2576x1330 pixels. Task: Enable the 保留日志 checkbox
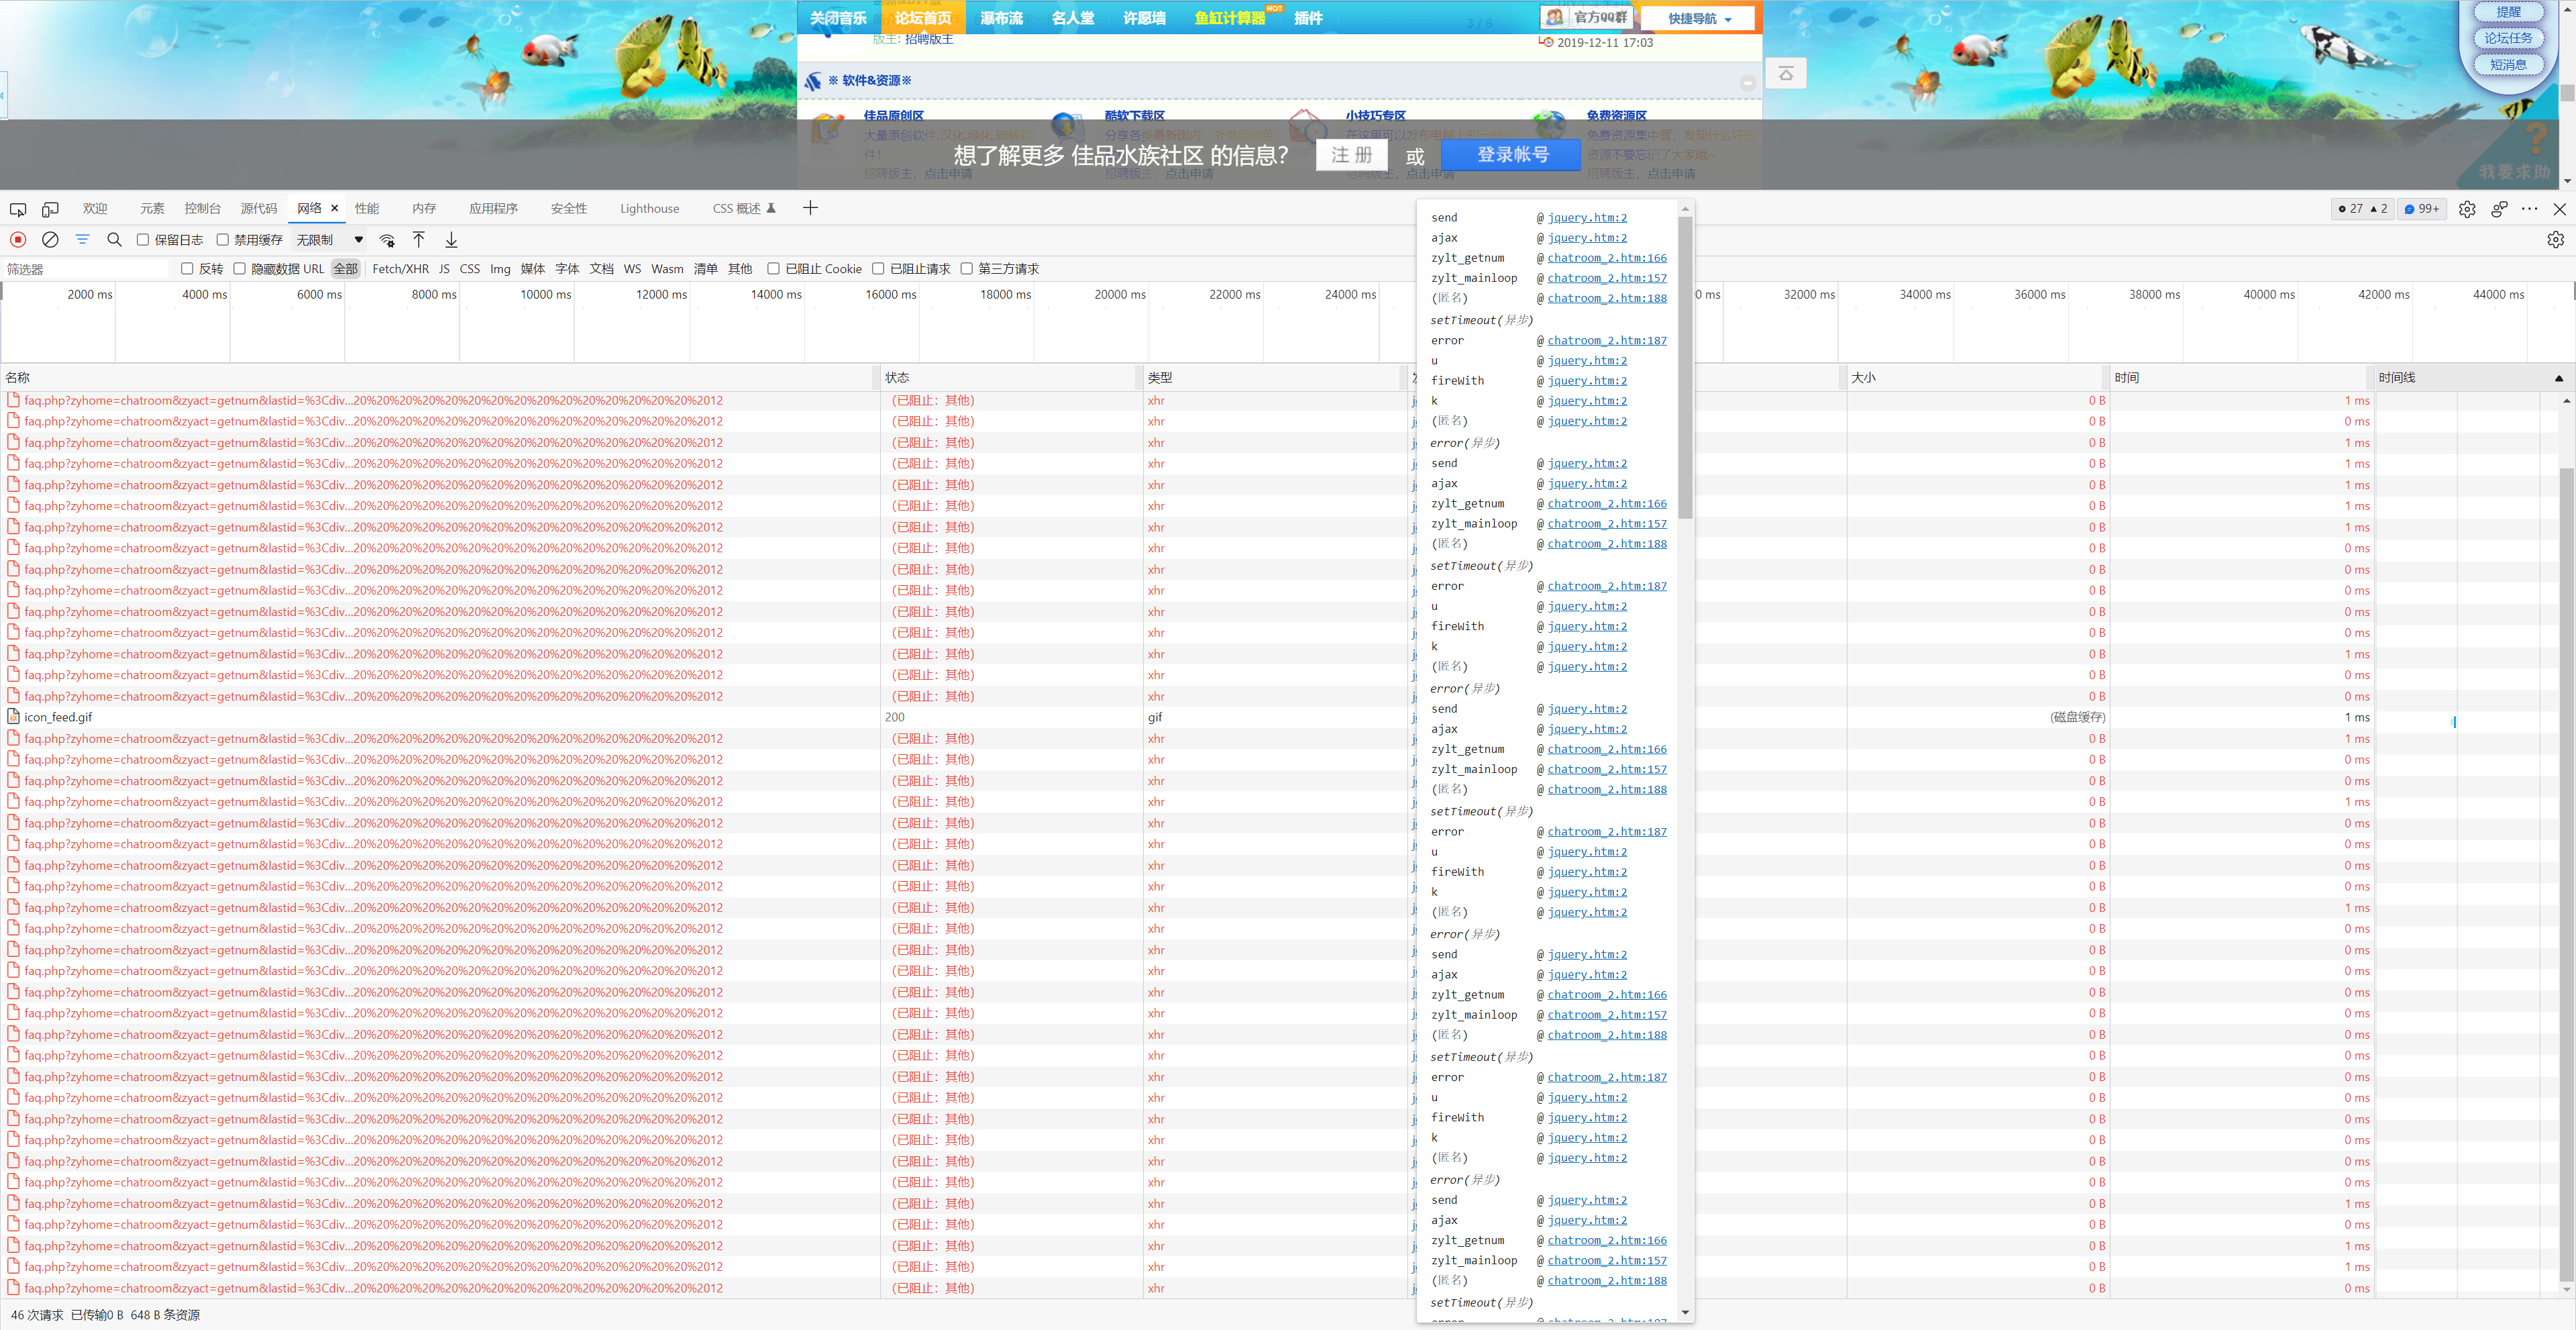pos(143,240)
